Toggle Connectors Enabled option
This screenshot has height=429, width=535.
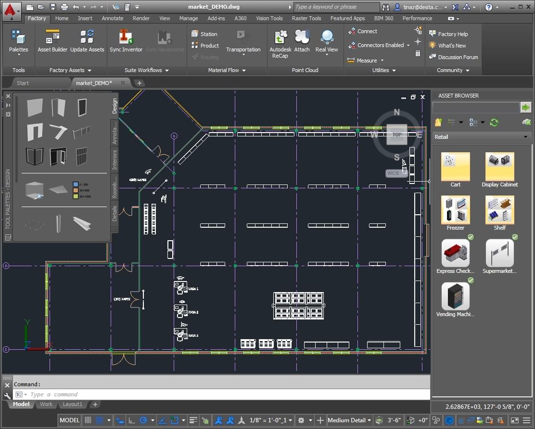pyautogui.click(x=380, y=45)
